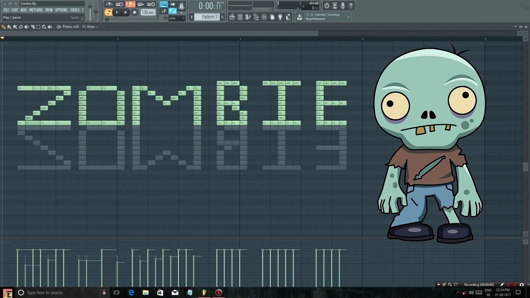
Task: Open the Playlist view icon
Action: [x=232, y=17]
